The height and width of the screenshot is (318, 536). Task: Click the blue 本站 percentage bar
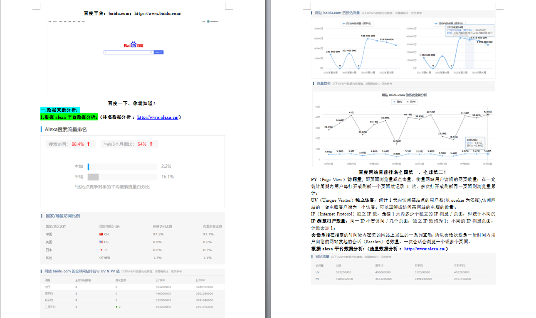click(x=89, y=166)
